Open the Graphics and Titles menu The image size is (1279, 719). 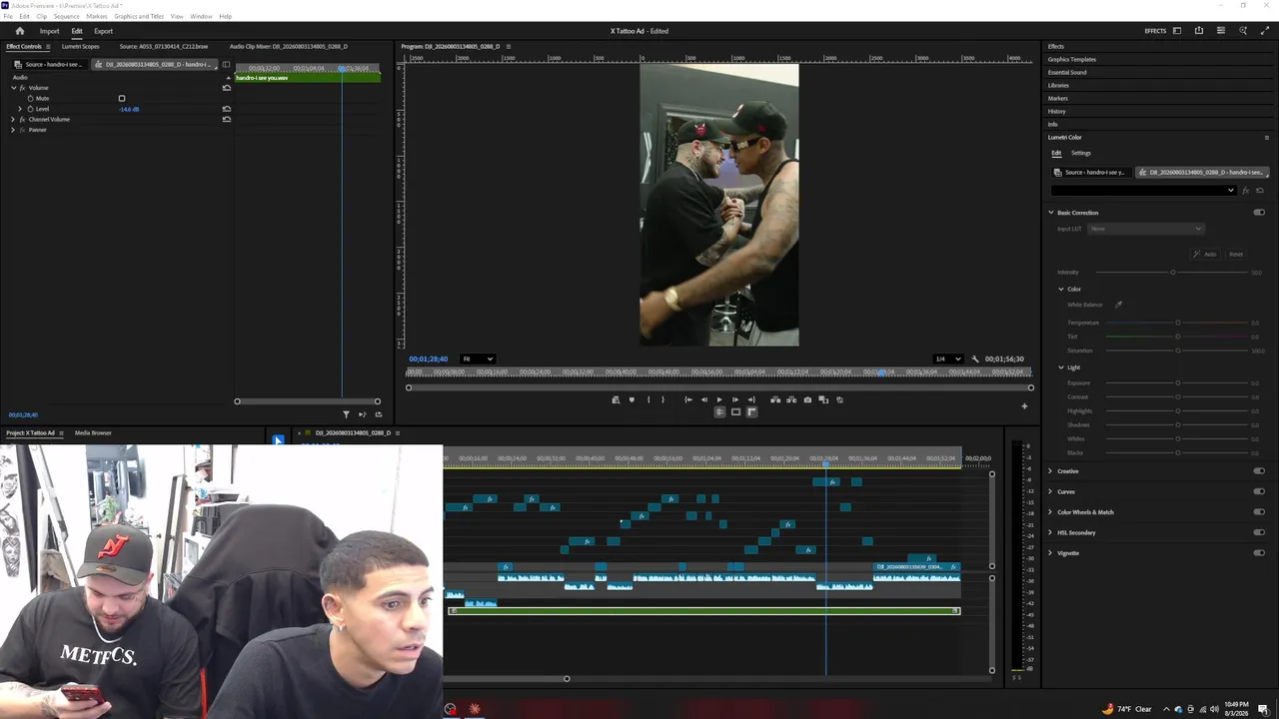[x=139, y=16]
